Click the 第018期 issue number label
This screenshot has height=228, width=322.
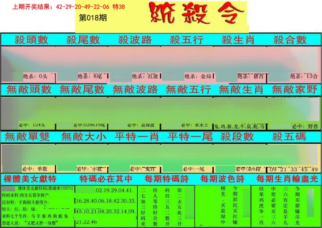(x=93, y=18)
